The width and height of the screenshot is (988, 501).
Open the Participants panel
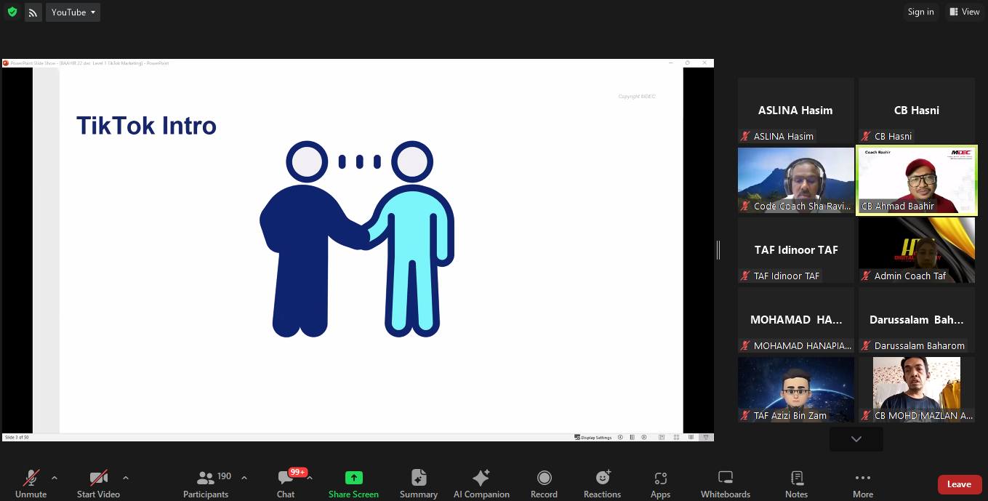point(206,484)
